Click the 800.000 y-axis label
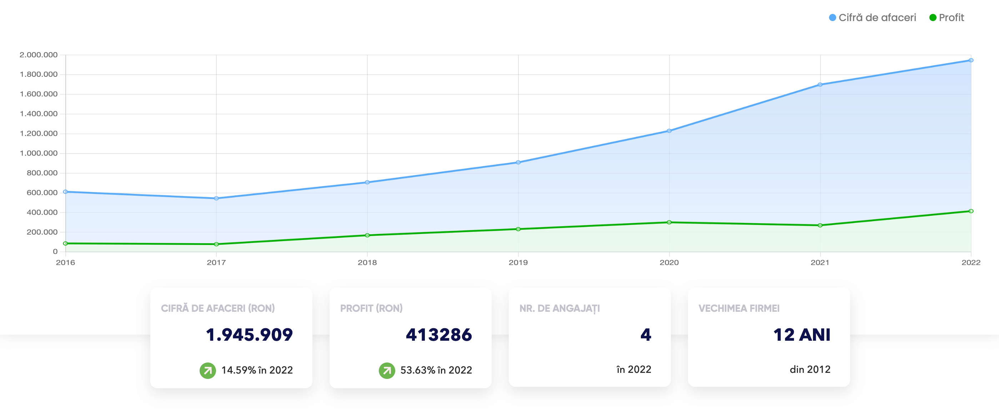 (42, 173)
